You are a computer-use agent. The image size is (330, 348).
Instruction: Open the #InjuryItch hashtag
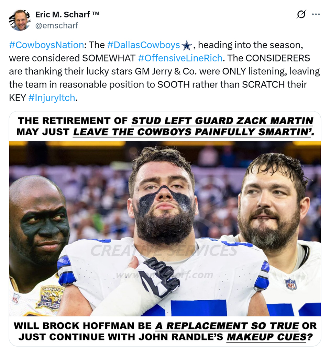[52, 98]
